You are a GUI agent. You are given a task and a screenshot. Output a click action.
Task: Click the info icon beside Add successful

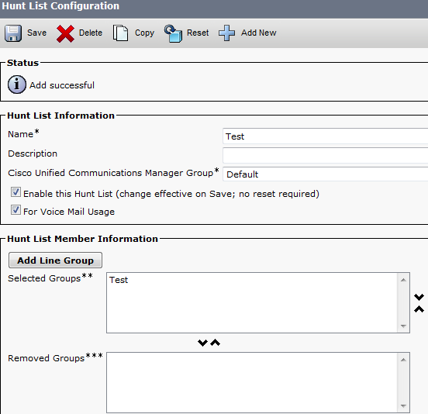pos(17,85)
